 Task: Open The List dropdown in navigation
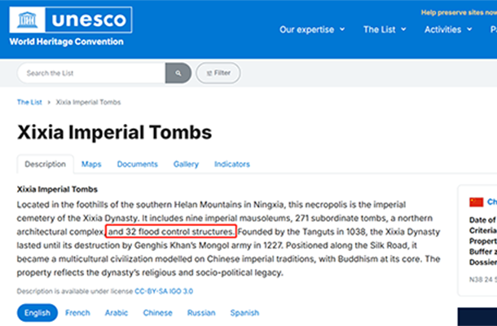point(384,29)
